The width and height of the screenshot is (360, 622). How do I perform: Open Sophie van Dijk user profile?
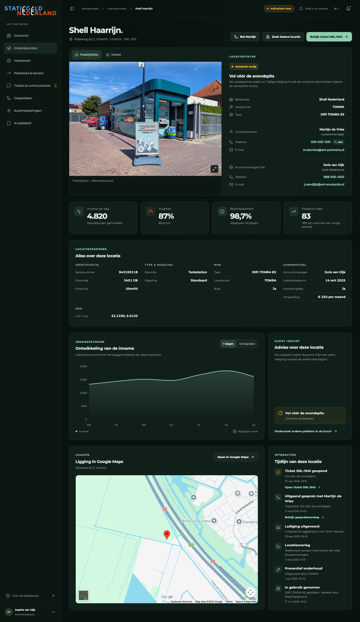point(30,612)
